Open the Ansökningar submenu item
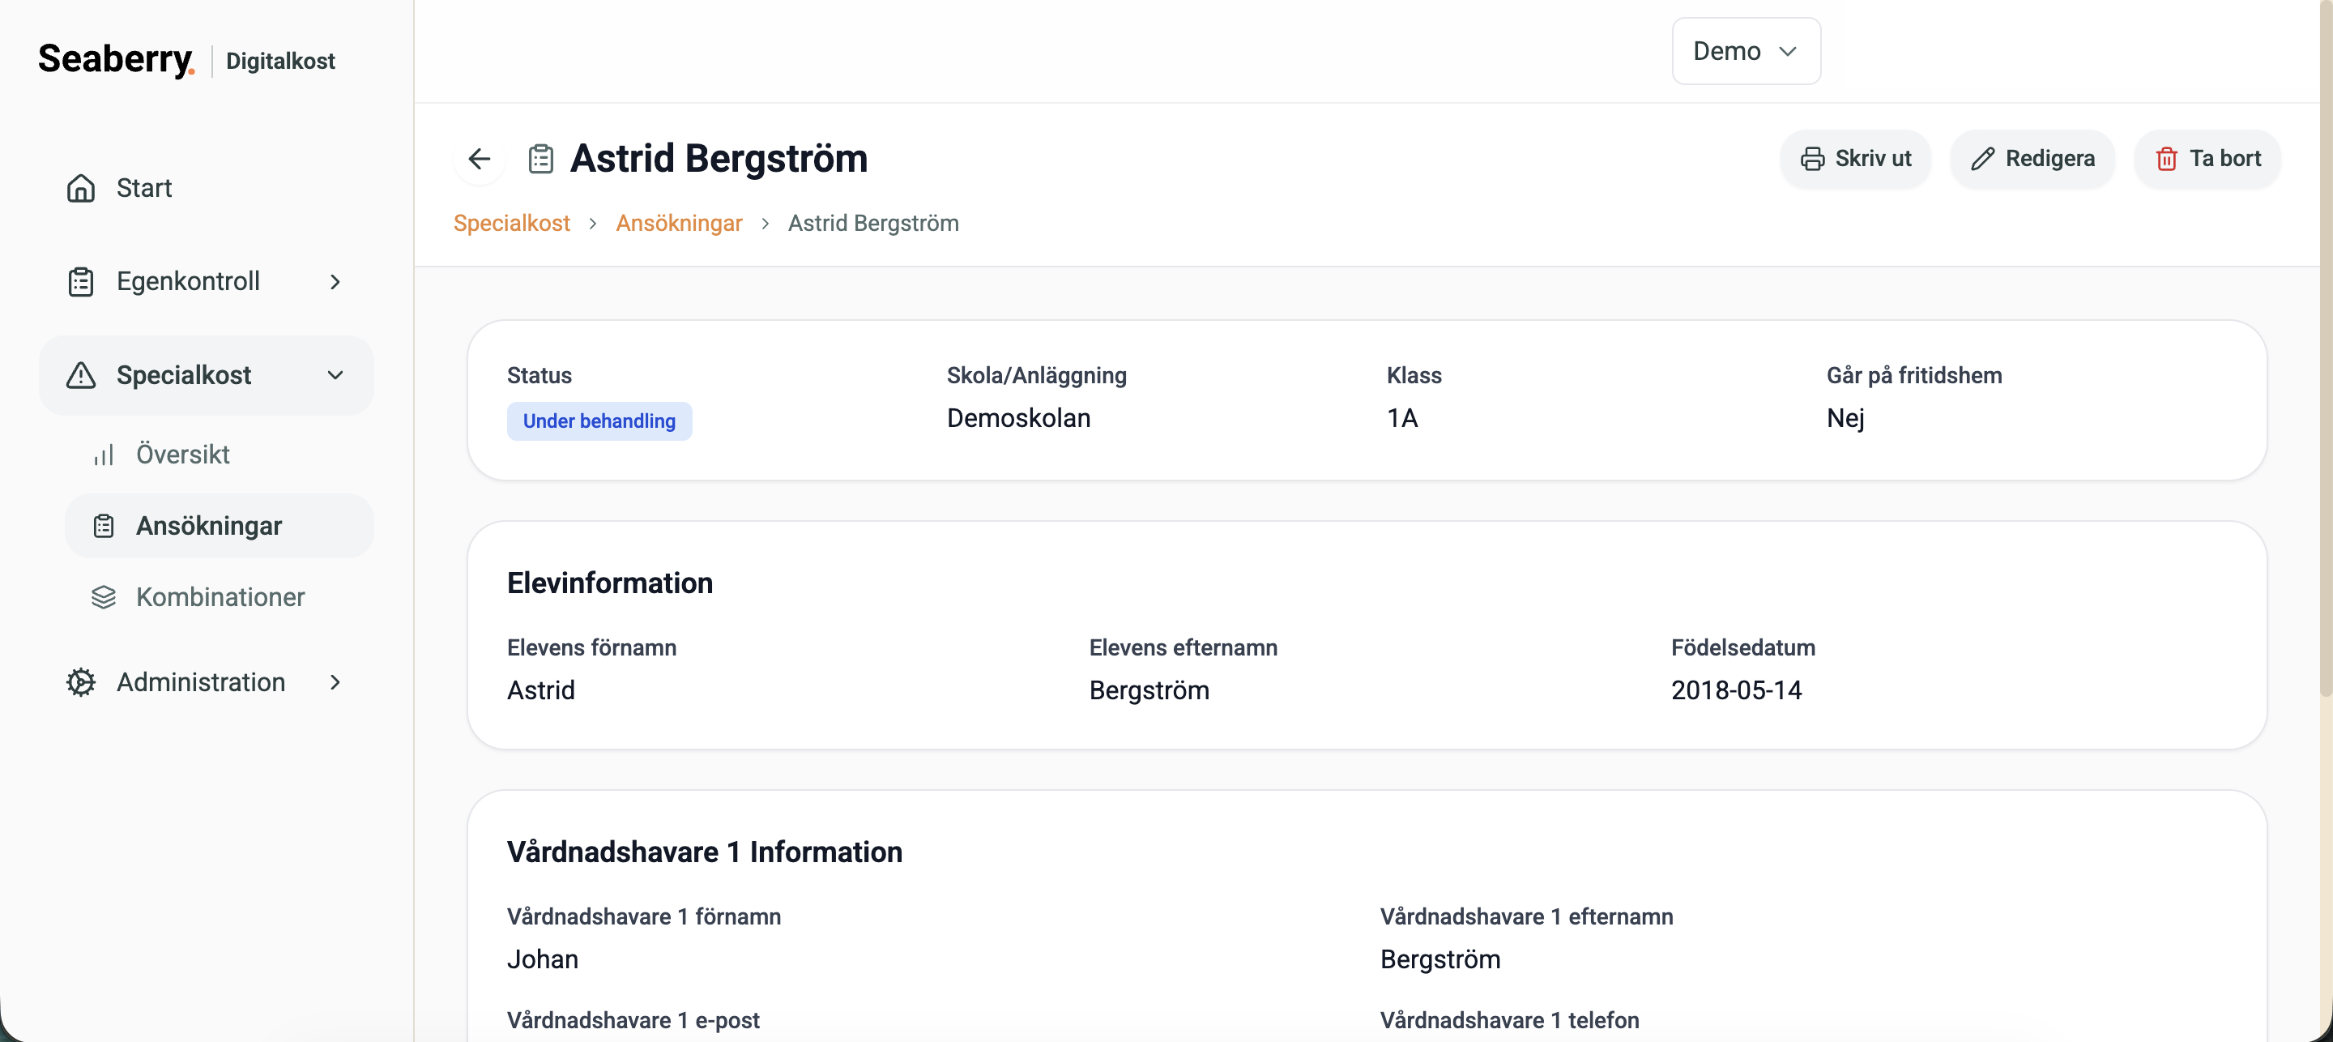Screen dimensions: 2333x1042 point(220,527)
